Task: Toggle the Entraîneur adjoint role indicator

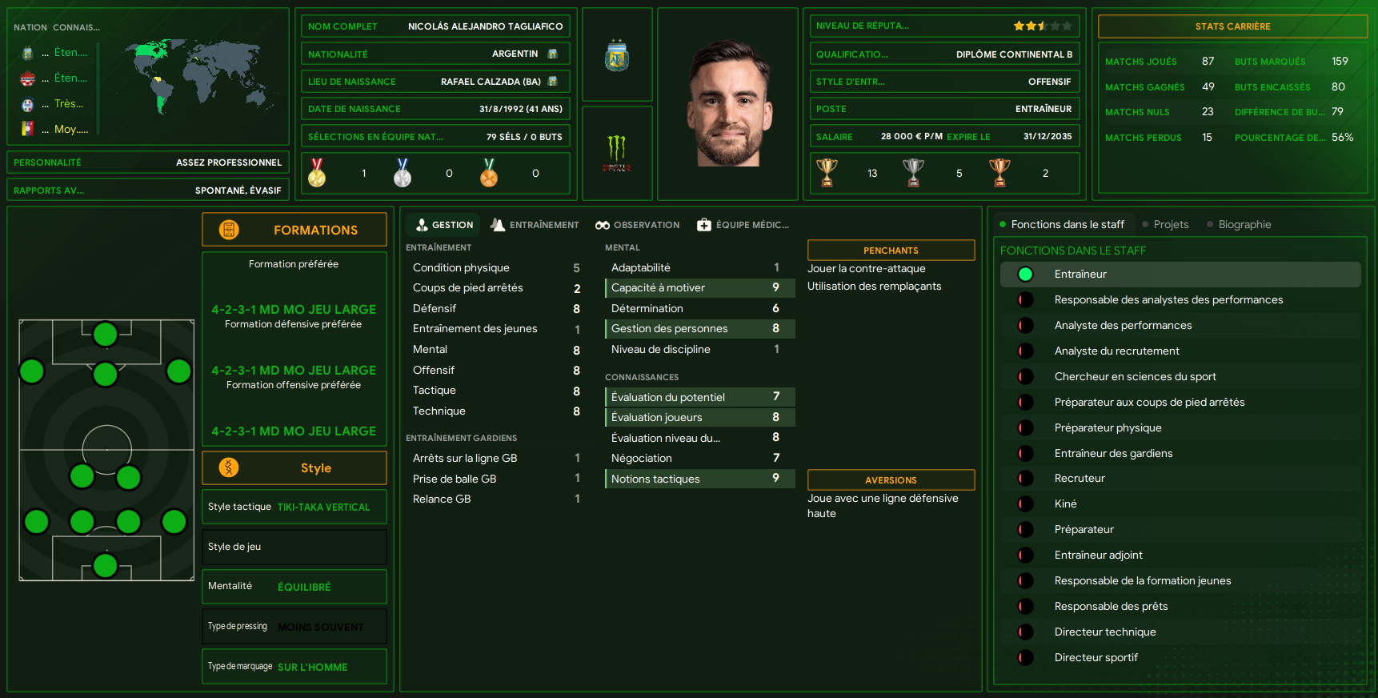Action: point(1025,556)
